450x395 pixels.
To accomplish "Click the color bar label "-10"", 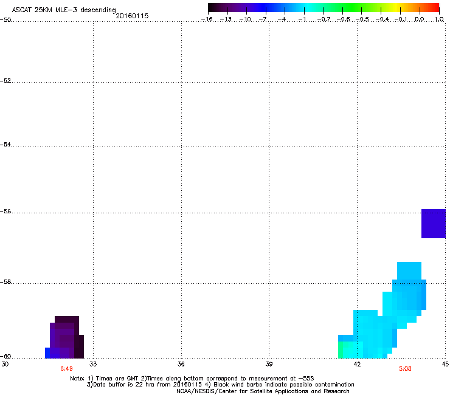I will pyautogui.click(x=245, y=19).
